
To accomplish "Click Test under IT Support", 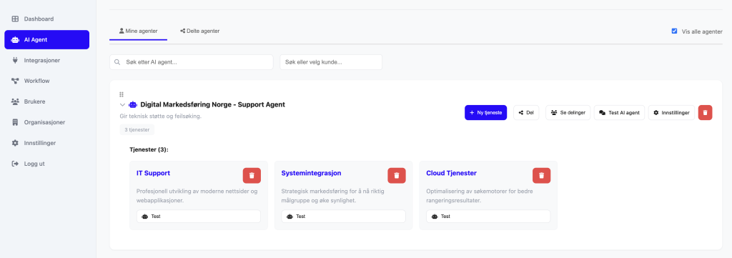I will [199, 217].
